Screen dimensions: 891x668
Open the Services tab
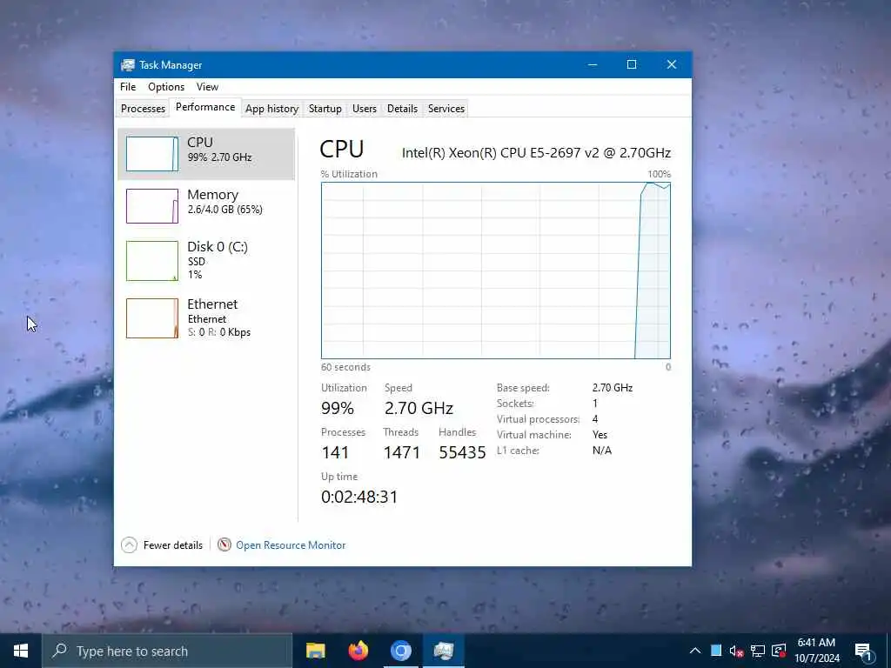click(446, 109)
